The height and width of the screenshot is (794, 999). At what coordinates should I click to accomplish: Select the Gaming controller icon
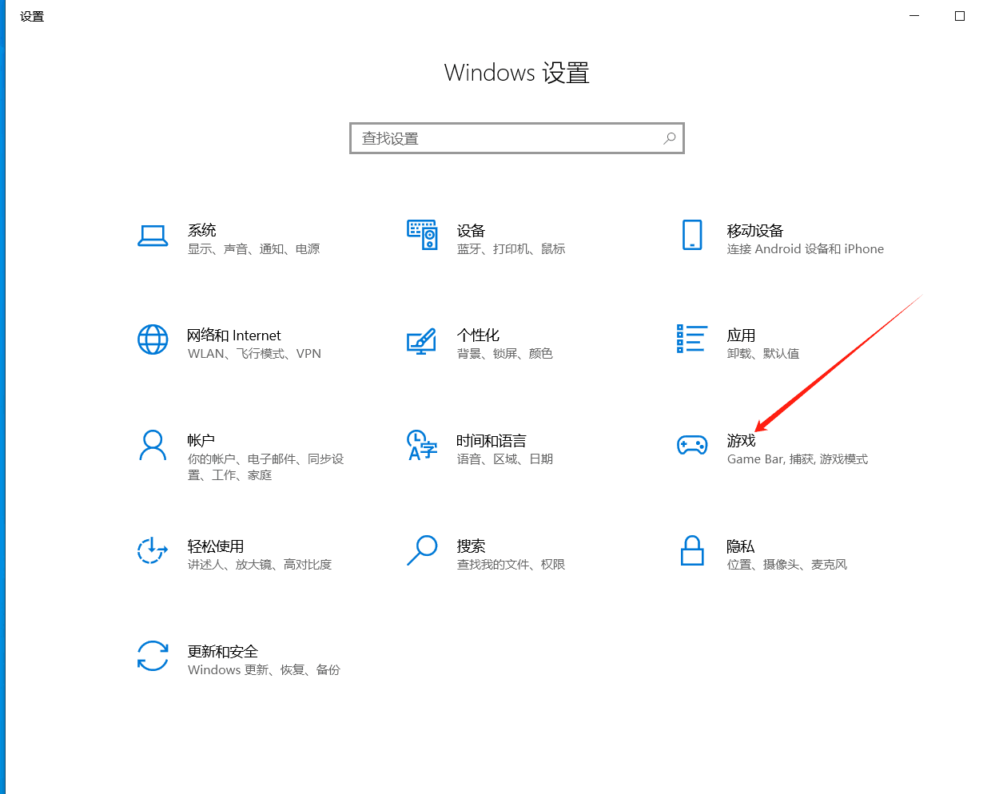click(x=692, y=445)
